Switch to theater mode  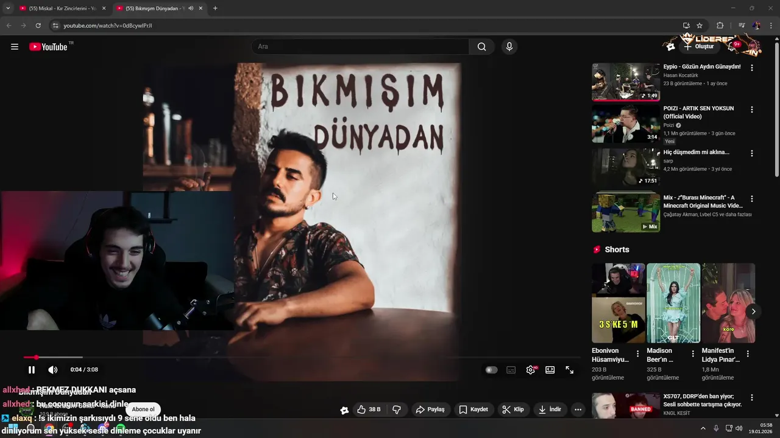550,370
